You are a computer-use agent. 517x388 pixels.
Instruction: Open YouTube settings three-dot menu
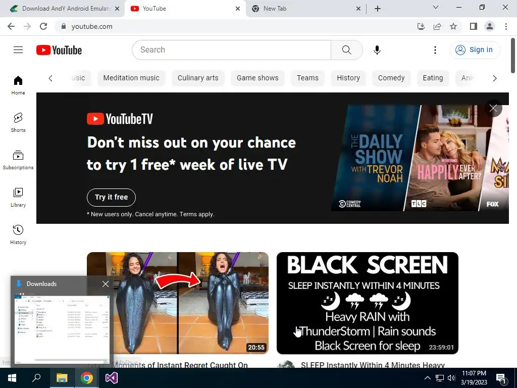pyautogui.click(x=435, y=50)
